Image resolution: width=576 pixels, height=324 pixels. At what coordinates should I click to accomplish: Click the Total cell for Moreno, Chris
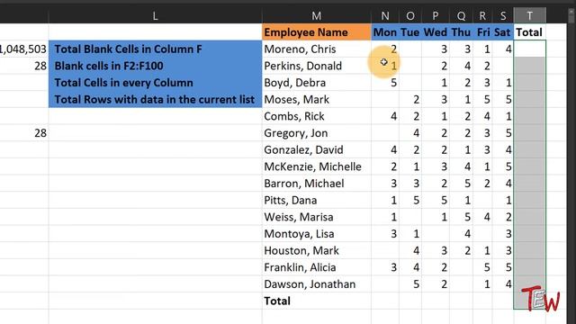coord(530,49)
